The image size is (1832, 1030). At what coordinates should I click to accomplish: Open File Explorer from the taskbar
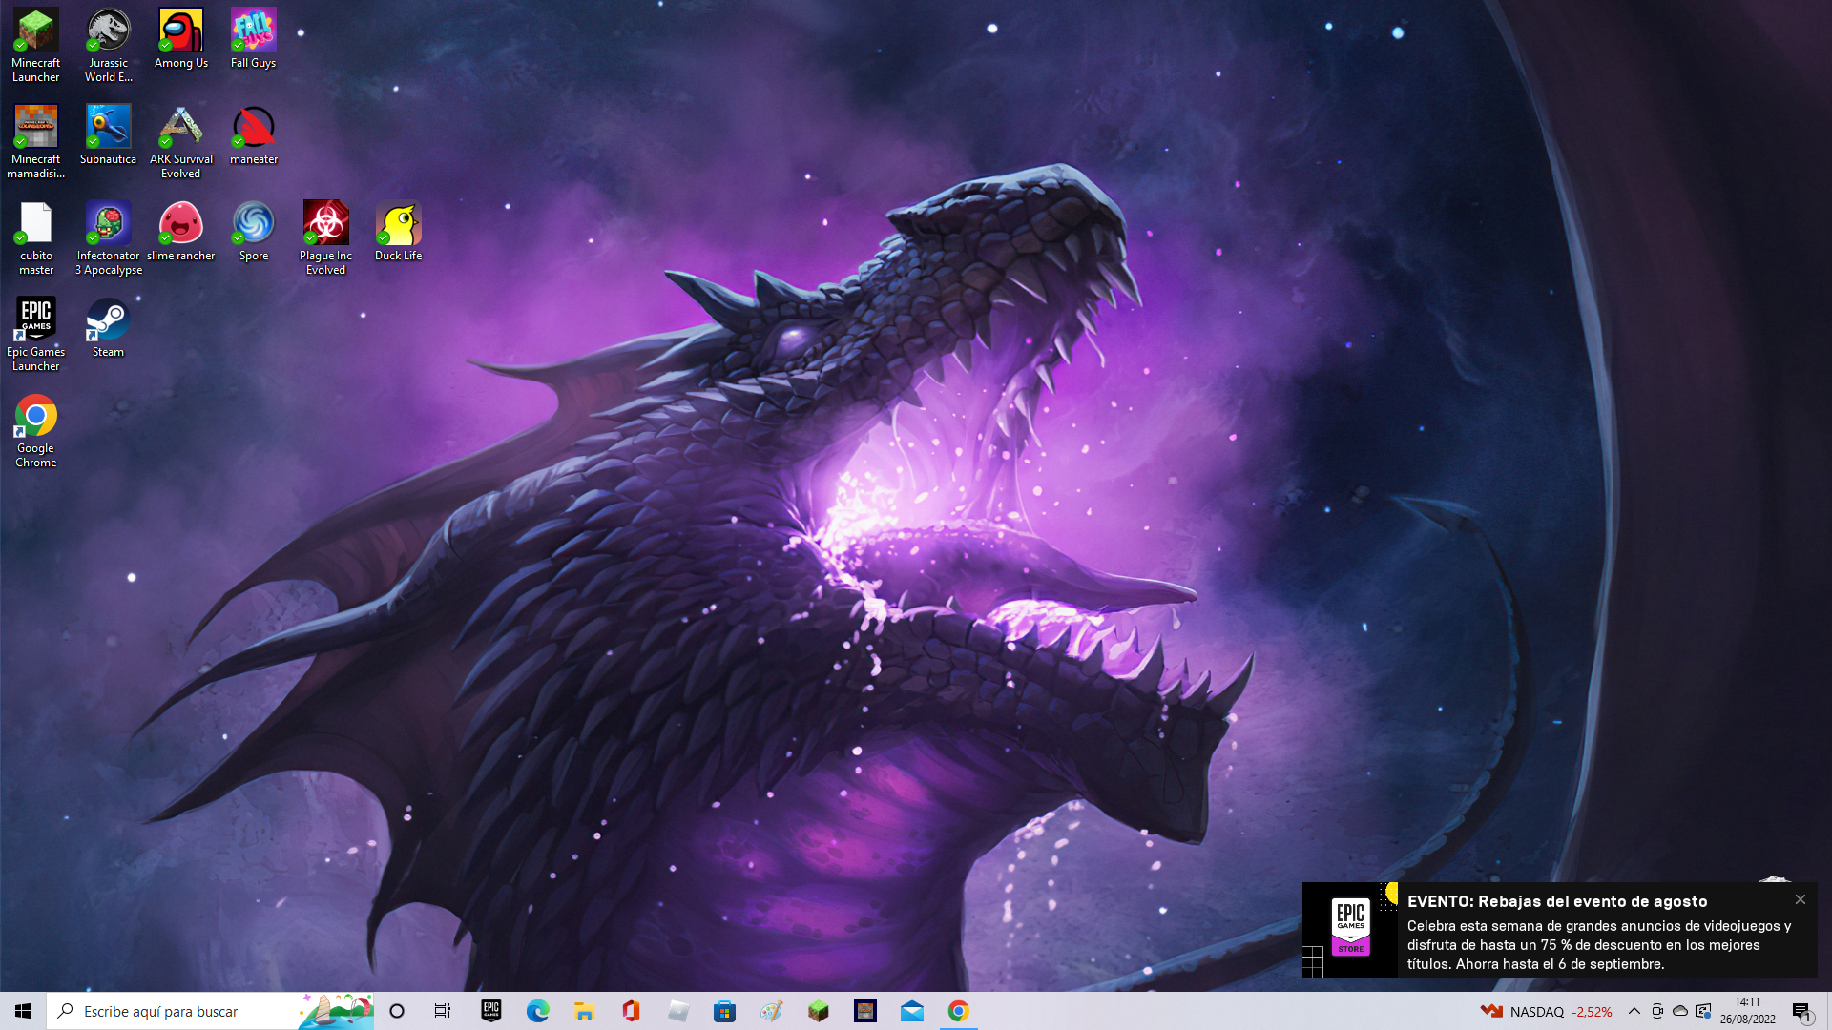click(584, 1011)
